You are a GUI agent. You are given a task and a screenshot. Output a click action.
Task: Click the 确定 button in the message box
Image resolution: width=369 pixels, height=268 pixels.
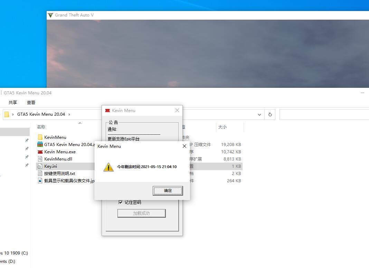[x=168, y=190]
